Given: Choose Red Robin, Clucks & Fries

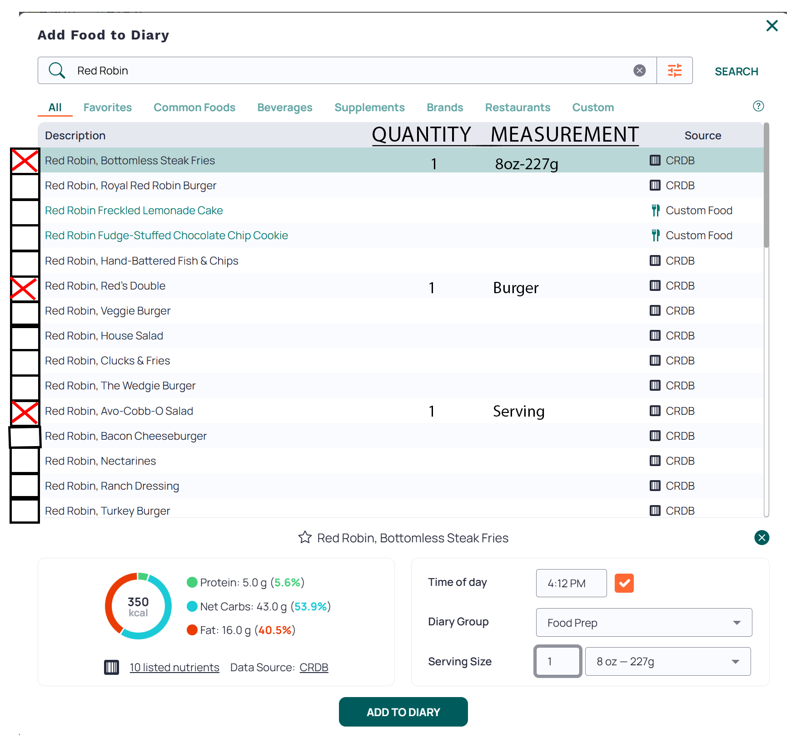Looking at the screenshot, I should (401, 360).
